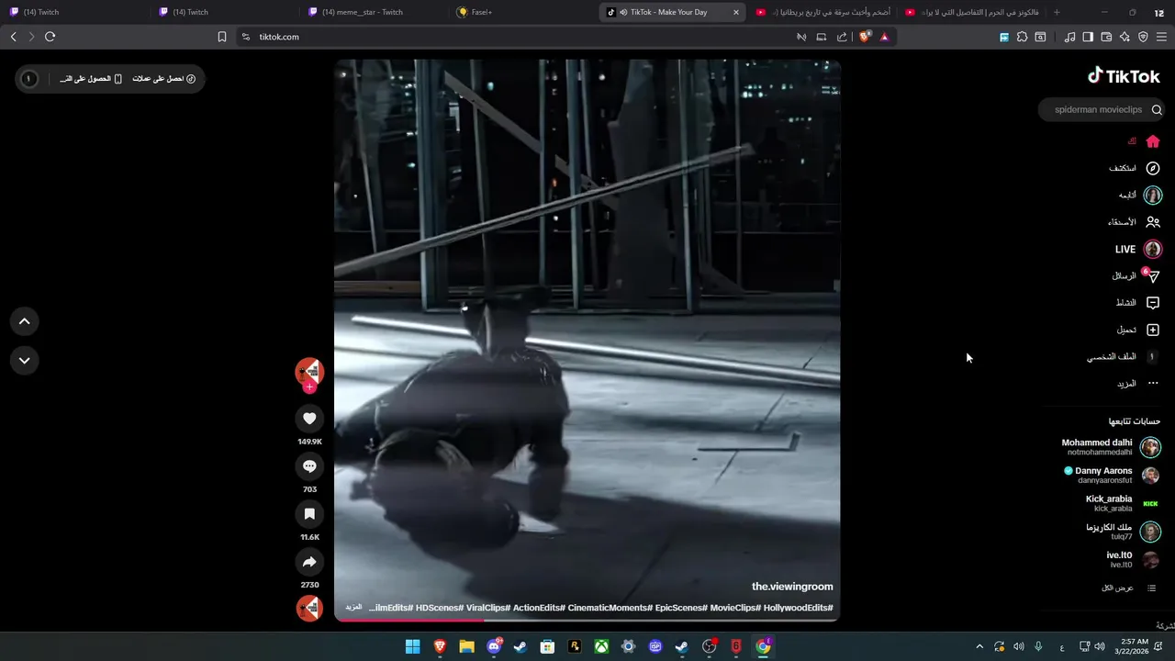Expand the followed accounts list with See all
The image size is (1175, 661).
click(1128, 588)
